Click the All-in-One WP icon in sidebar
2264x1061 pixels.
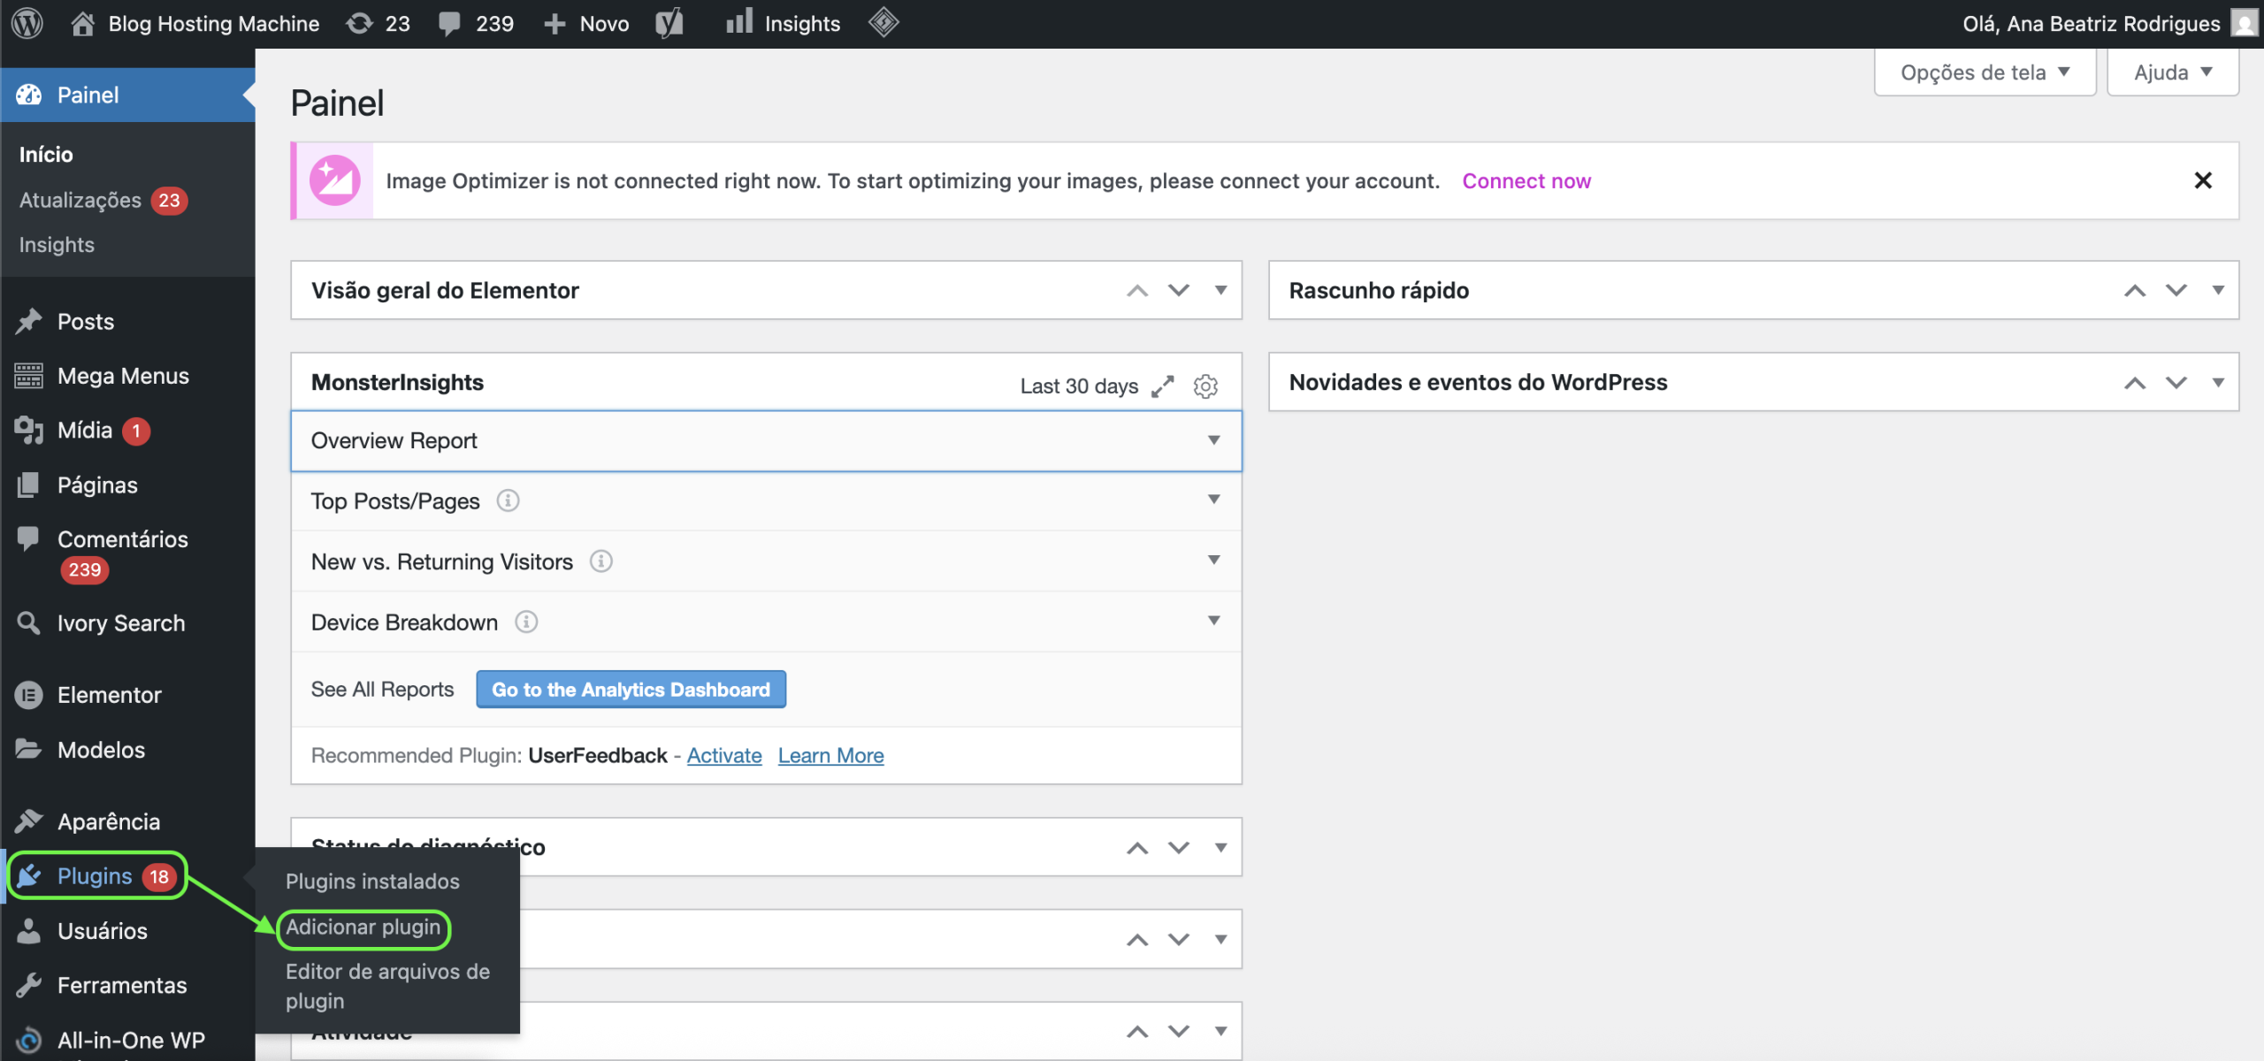28,1041
